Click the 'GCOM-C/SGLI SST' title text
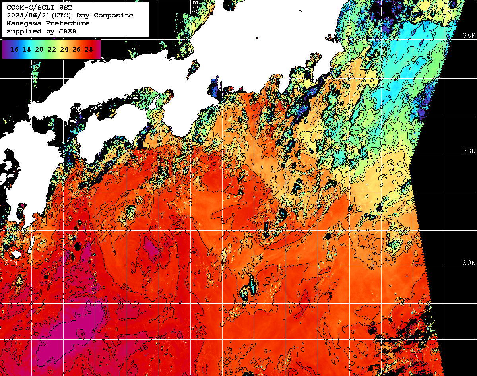 pyautogui.click(x=39, y=8)
